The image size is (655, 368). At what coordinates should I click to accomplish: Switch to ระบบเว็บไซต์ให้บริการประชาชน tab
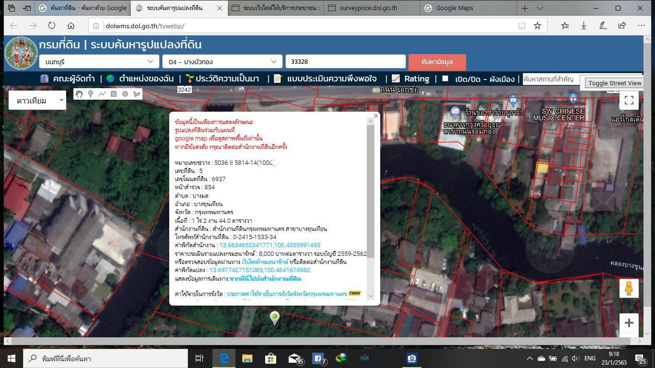click(276, 8)
